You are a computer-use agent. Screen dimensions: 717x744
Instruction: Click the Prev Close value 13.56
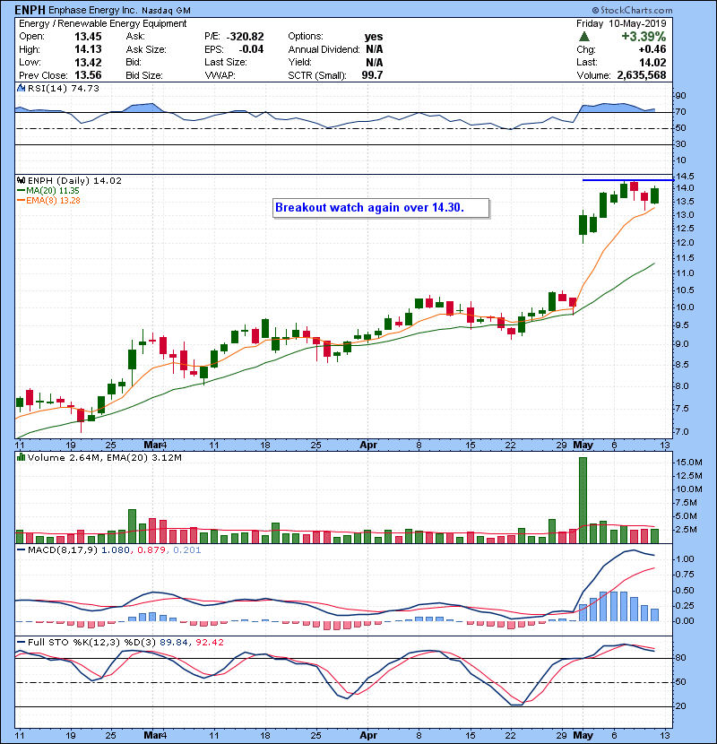(88, 75)
